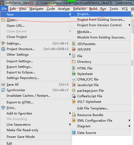
Task: Click the Save All floppy icon
Action: pos(3,85)
